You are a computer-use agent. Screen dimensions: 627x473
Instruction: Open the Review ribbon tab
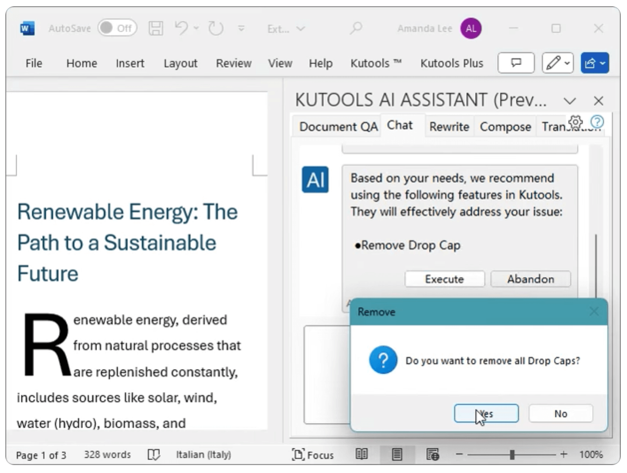(234, 63)
